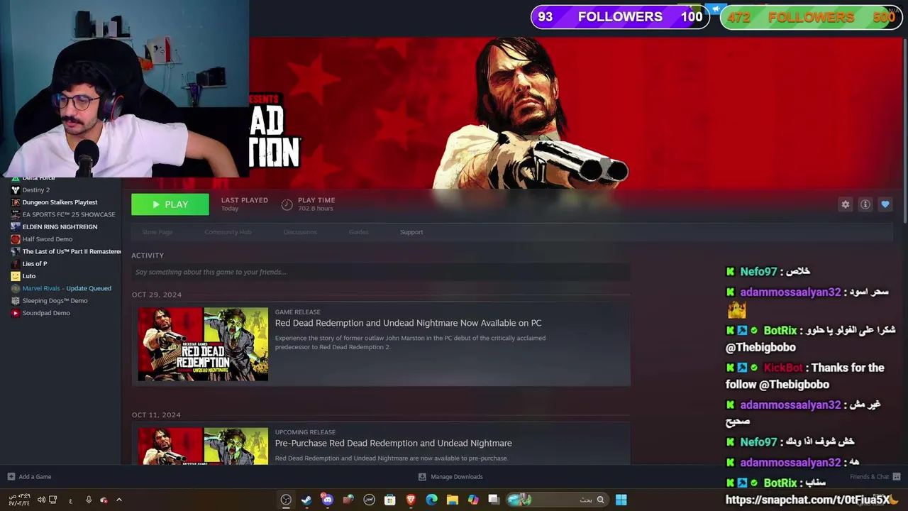Open Brave browser from the taskbar
The image size is (908, 511).
(x=411, y=500)
